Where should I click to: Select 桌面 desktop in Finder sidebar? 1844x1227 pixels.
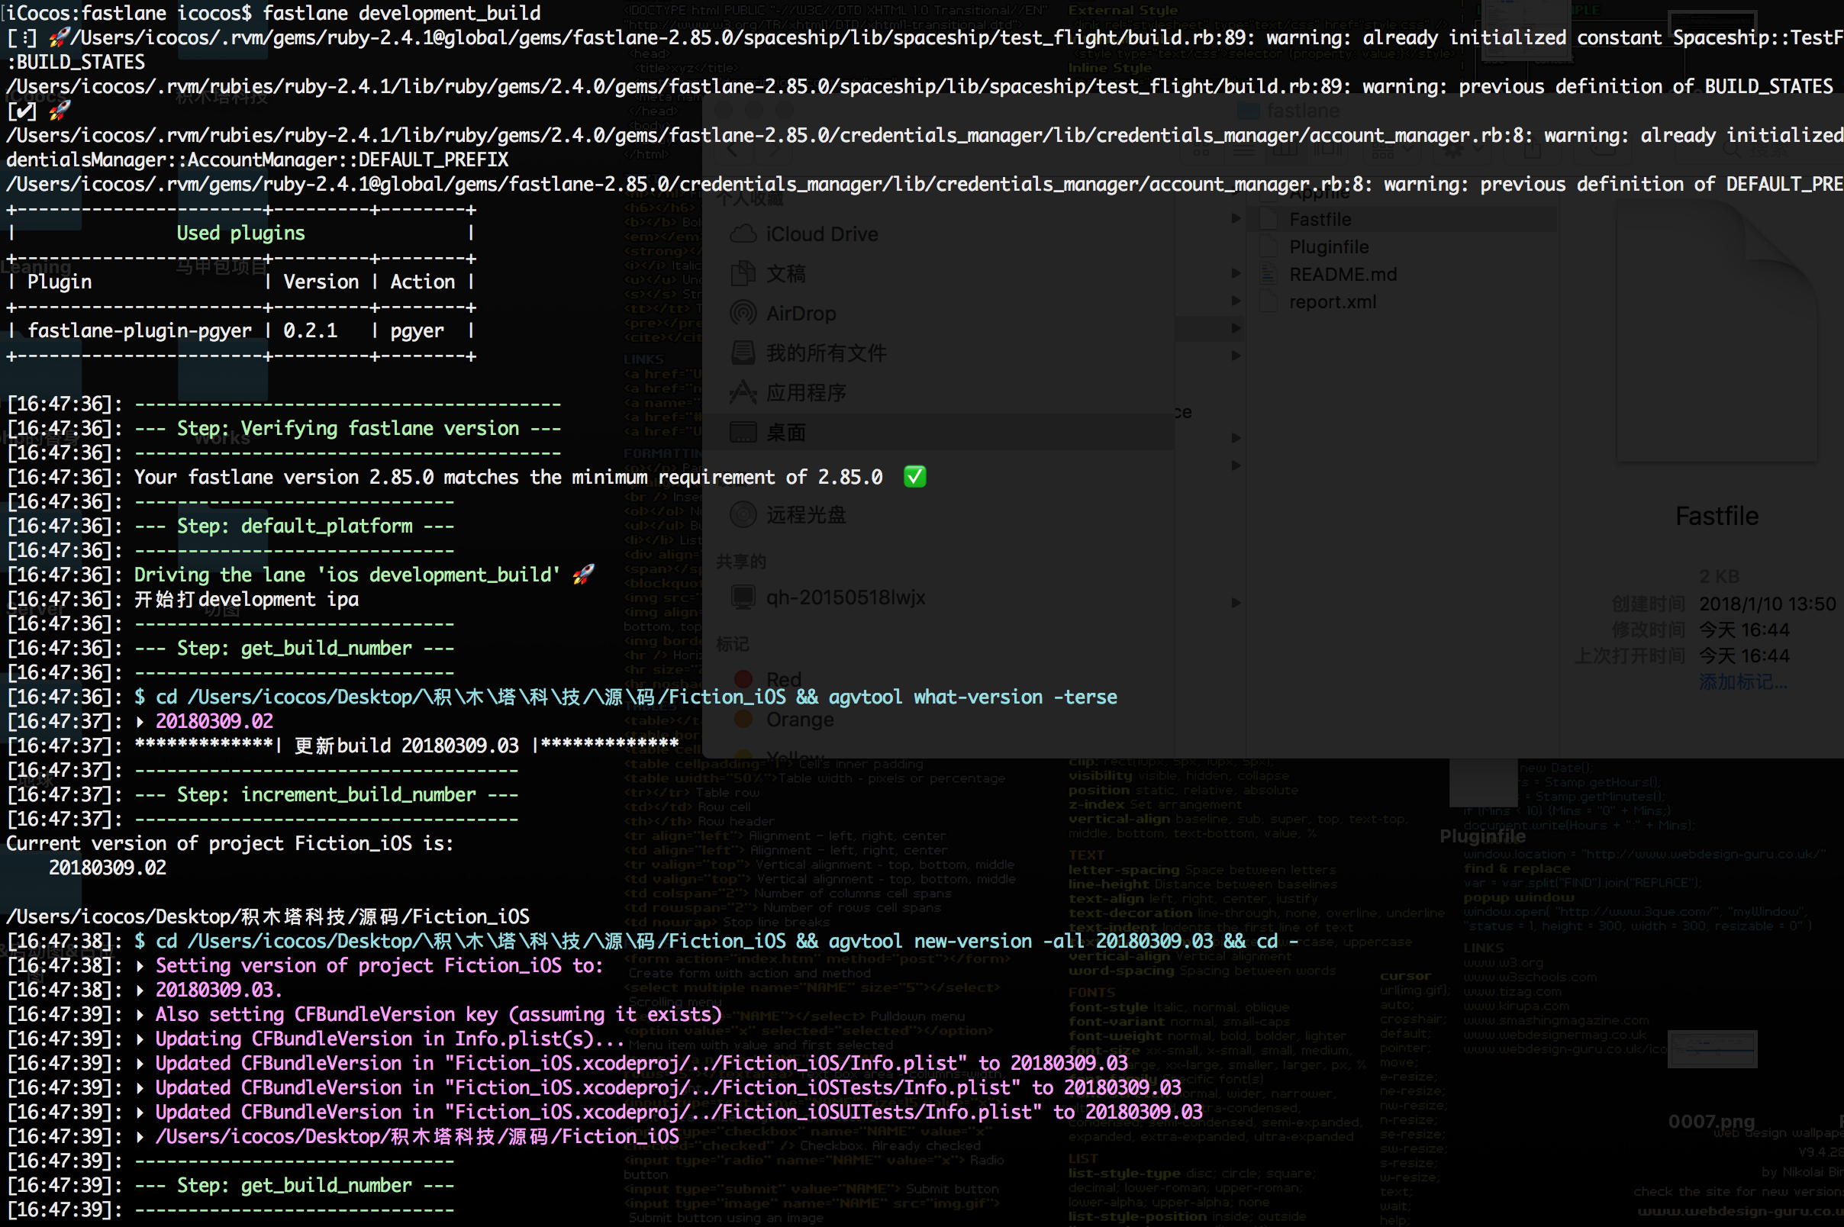point(785,432)
